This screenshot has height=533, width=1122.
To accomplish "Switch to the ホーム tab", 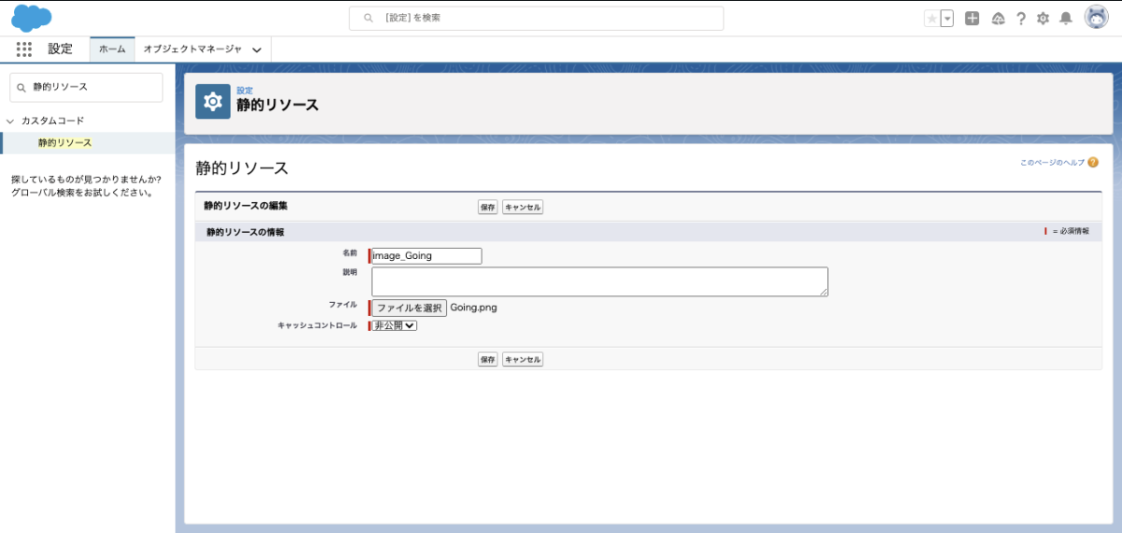I will (112, 49).
